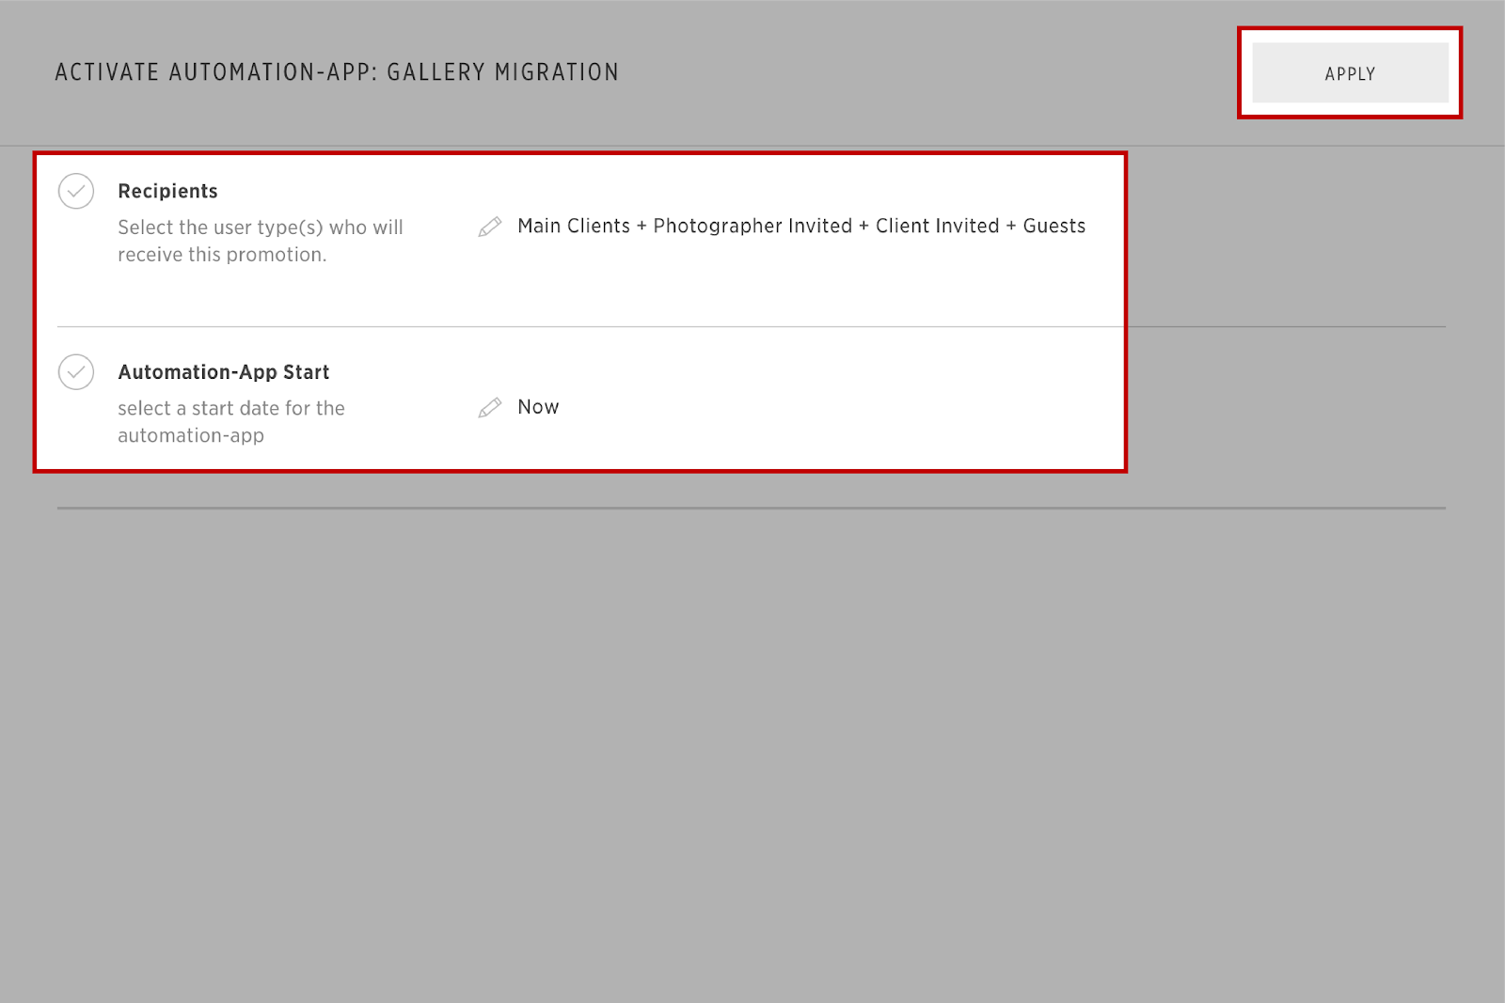Click the Automation-App Start pencil edit icon

click(490, 407)
